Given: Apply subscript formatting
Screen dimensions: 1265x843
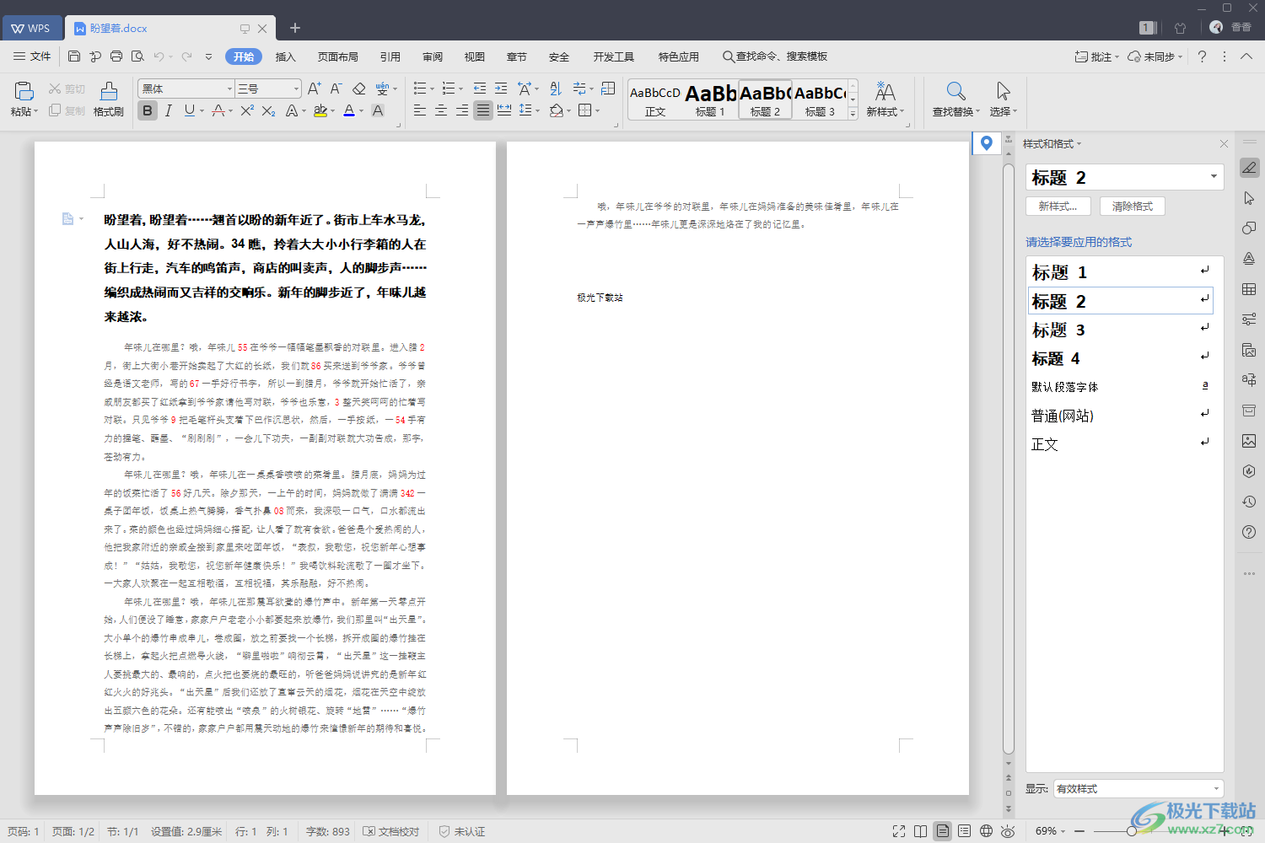Looking at the screenshot, I should (x=268, y=110).
